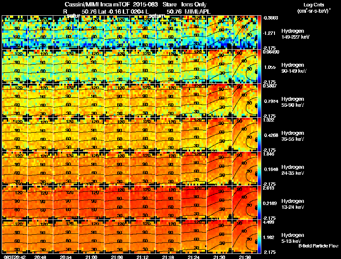Select the colorbar beside Hydrogen 90-149 keV
341x259 pixels.
pyautogui.click(x=260, y=66)
